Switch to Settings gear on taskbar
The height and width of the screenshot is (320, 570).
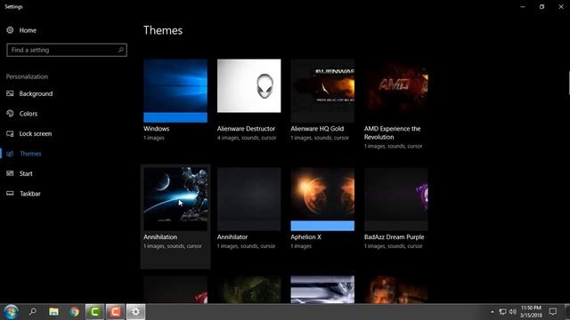point(135,312)
